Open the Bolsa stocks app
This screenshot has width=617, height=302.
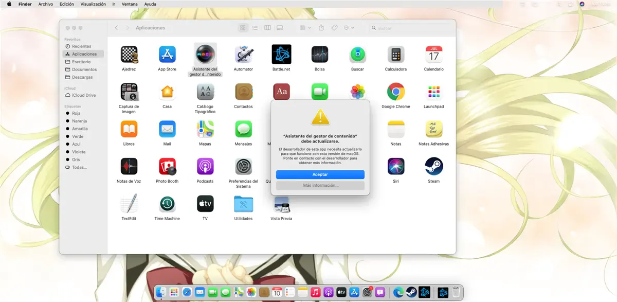pyautogui.click(x=319, y=54)
